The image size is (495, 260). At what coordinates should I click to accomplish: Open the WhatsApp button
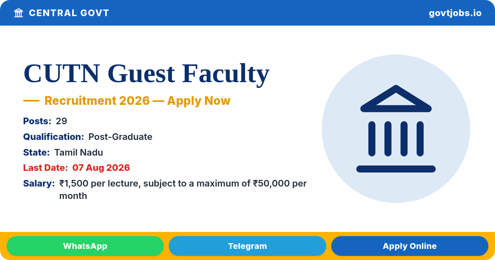click(x=85, y=246)
